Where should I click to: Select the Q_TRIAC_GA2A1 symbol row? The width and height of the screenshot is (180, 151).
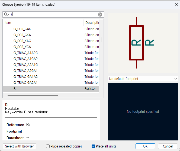pyautogui.click(x=51, y=83)
